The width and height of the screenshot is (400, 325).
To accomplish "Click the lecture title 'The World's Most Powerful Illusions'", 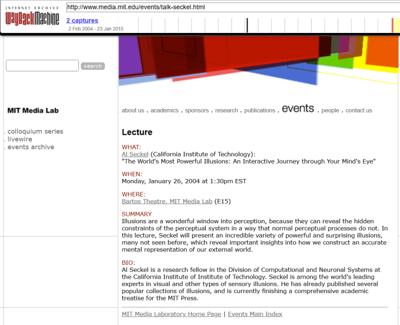I will coord(177,161).
